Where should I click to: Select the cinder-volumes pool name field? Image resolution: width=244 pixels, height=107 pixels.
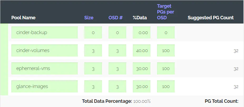pyautogui.click(x=44, y=50)
